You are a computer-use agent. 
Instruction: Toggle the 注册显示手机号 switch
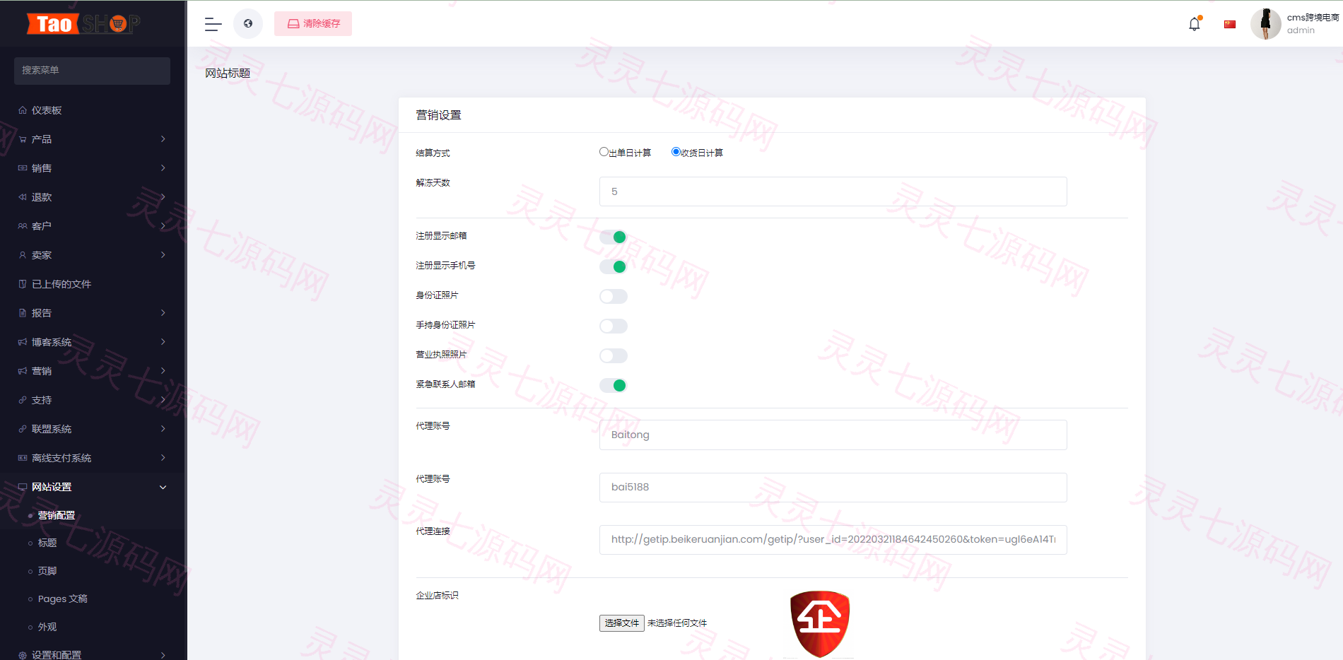pos(614,267)
